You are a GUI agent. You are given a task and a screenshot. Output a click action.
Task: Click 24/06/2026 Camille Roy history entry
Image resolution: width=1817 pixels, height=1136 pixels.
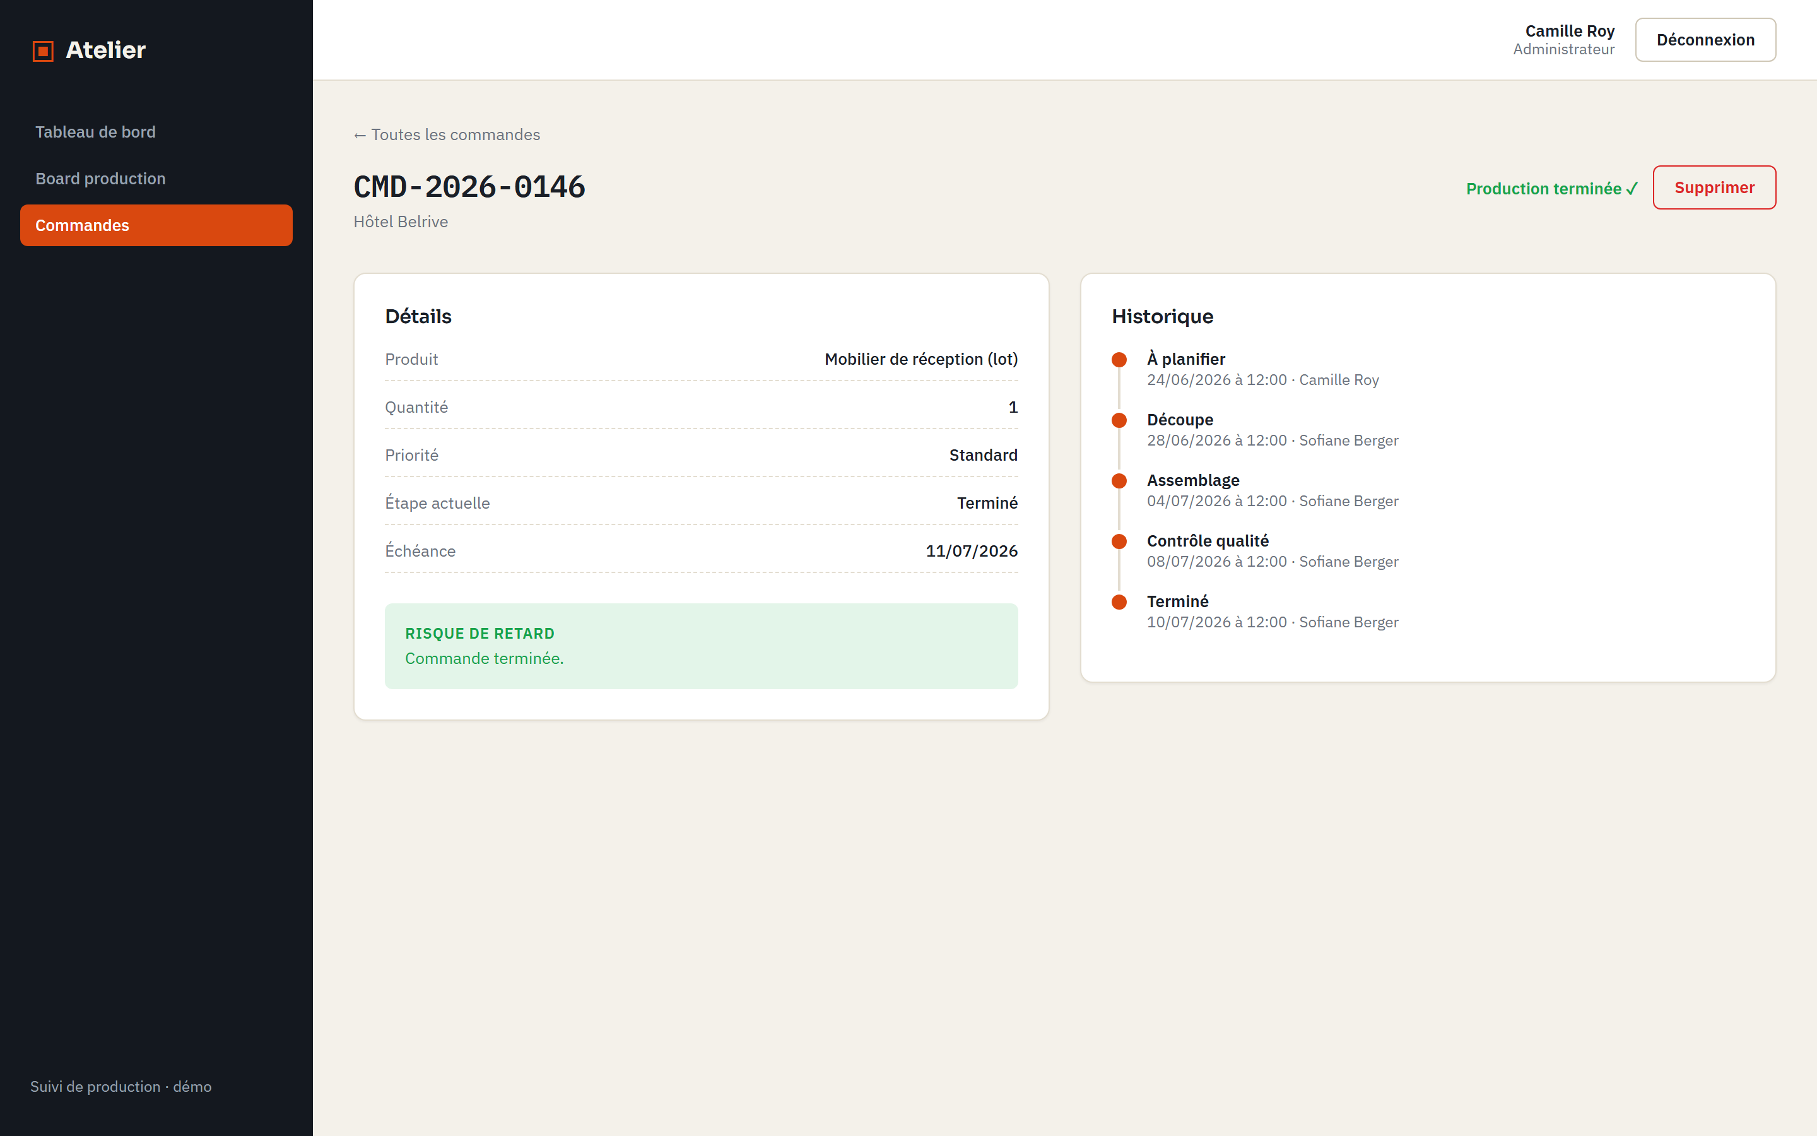pos(1262,380)
